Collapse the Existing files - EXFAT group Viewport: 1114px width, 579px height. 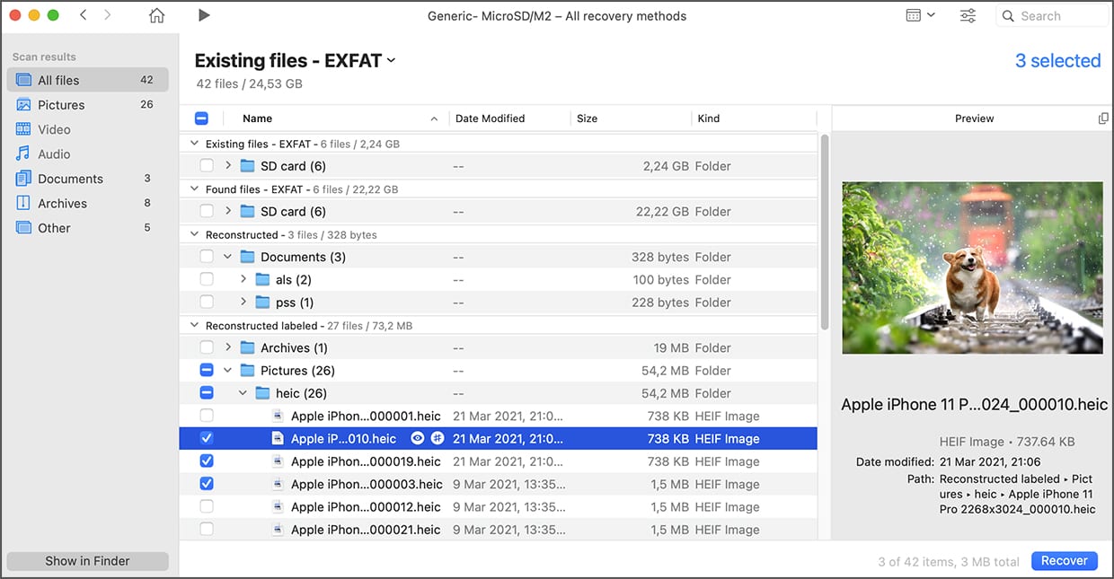coord(195,144)
